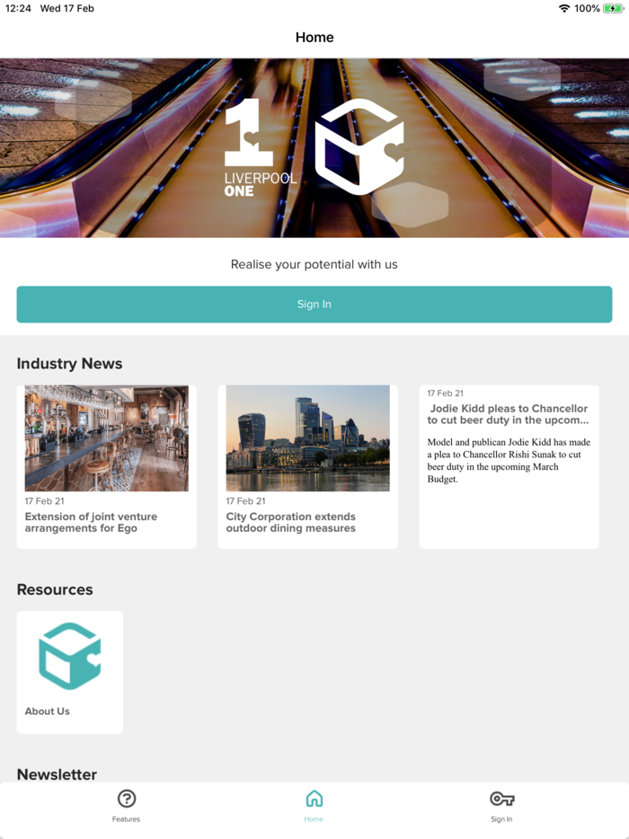Tap the Sign In key icon
Screen dimensions: 629x839
point(501,799)
